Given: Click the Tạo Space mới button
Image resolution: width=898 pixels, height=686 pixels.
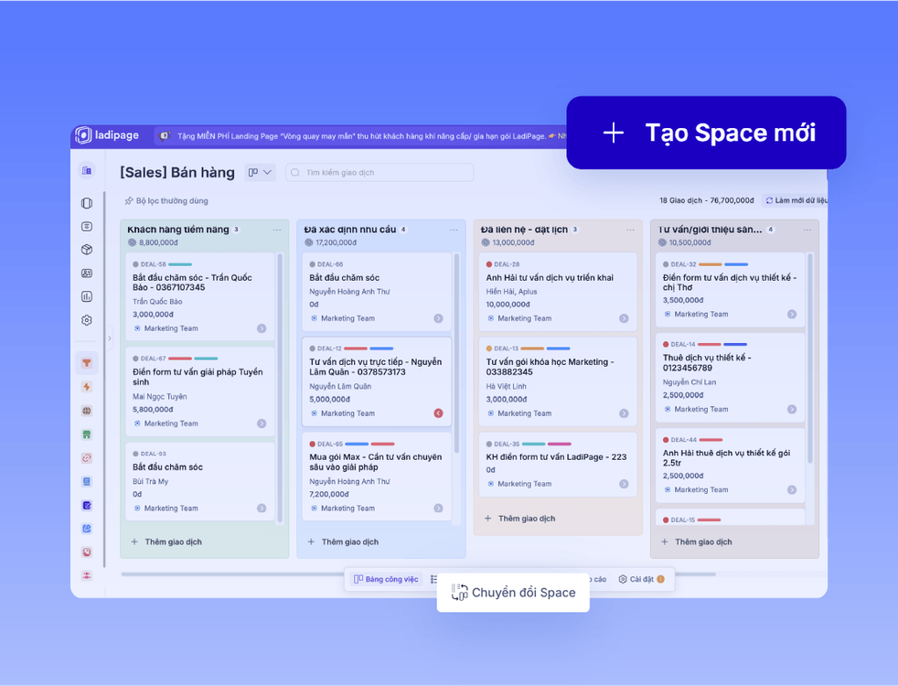Looking at the screenshot, I should coord(706,133).
